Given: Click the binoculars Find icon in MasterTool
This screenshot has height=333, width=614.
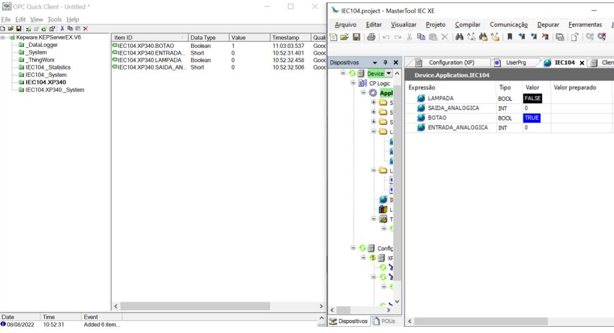Looking at the screenshot, I should pos(459,37).
